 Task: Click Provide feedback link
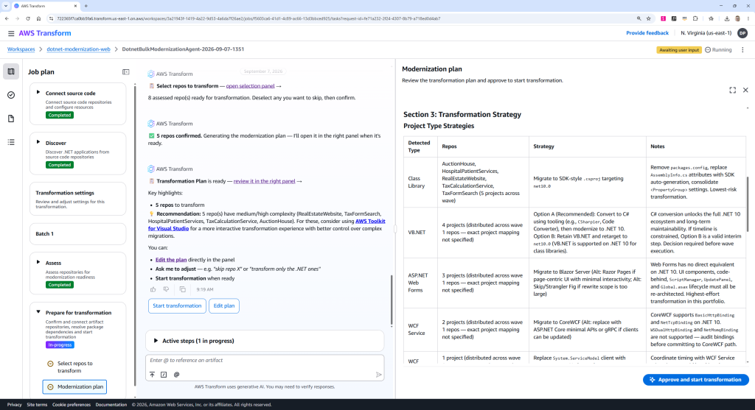(x=647, y=33)
